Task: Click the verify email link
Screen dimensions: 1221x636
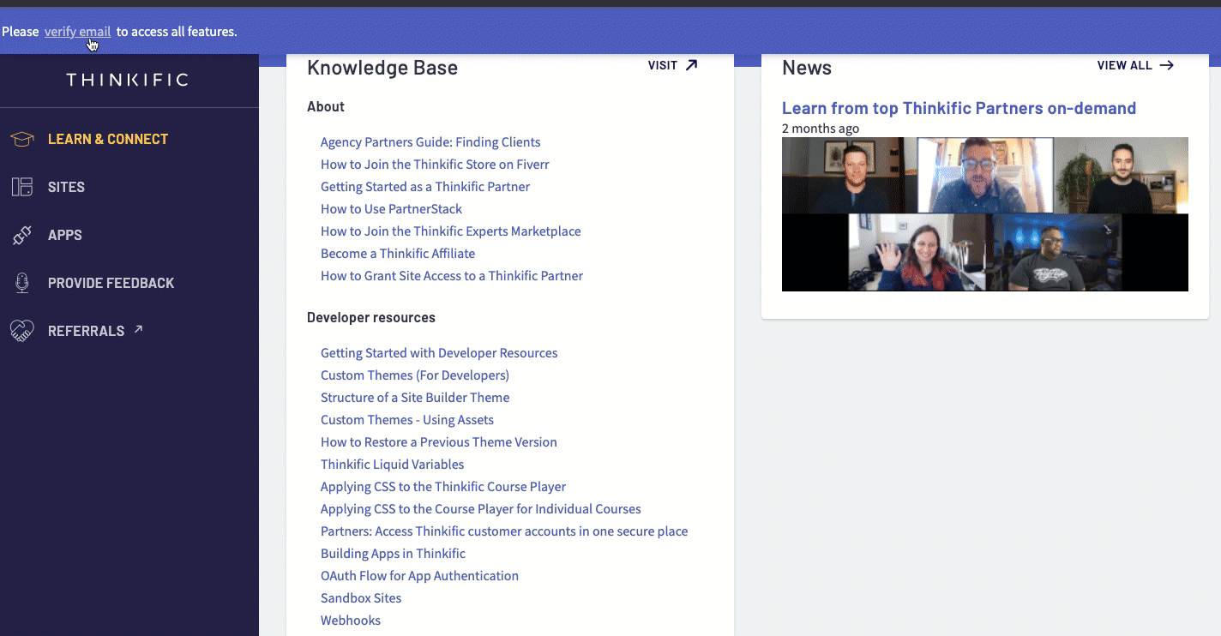Action: point(78,32)
